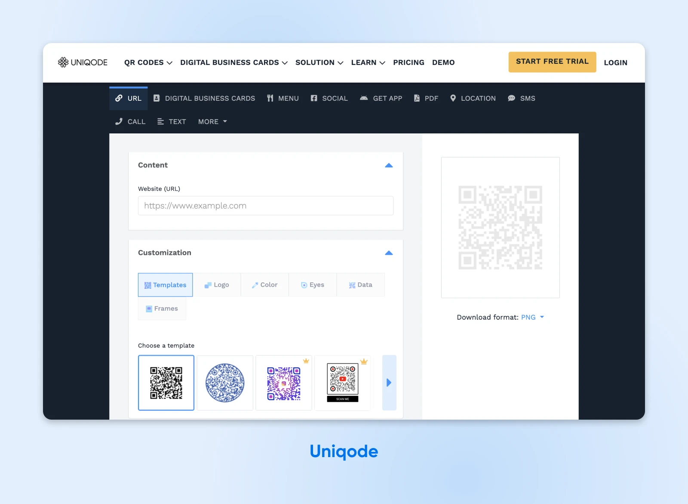Go to the Pricing page
The image size is (688, 504).
point(408,62)
